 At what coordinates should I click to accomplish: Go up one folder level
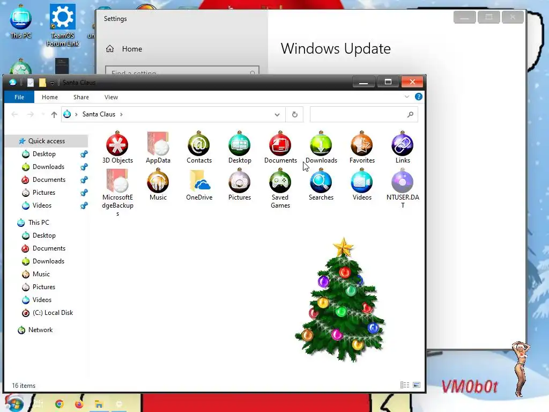pos(54,114)
